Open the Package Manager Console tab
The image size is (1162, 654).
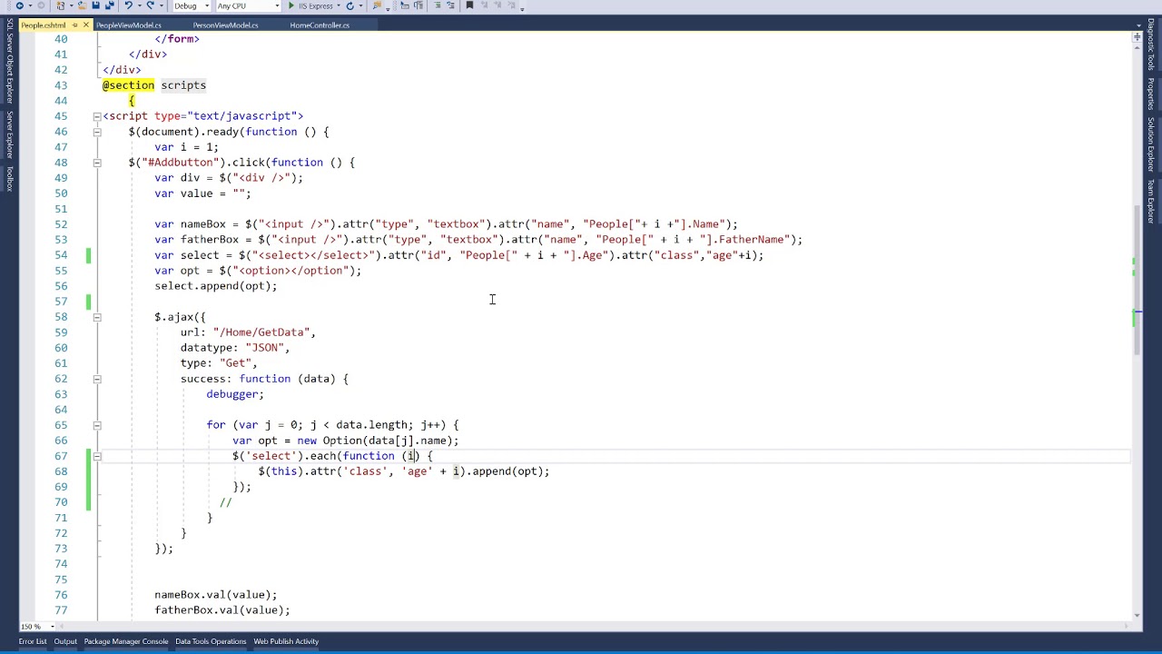point(126,641)
